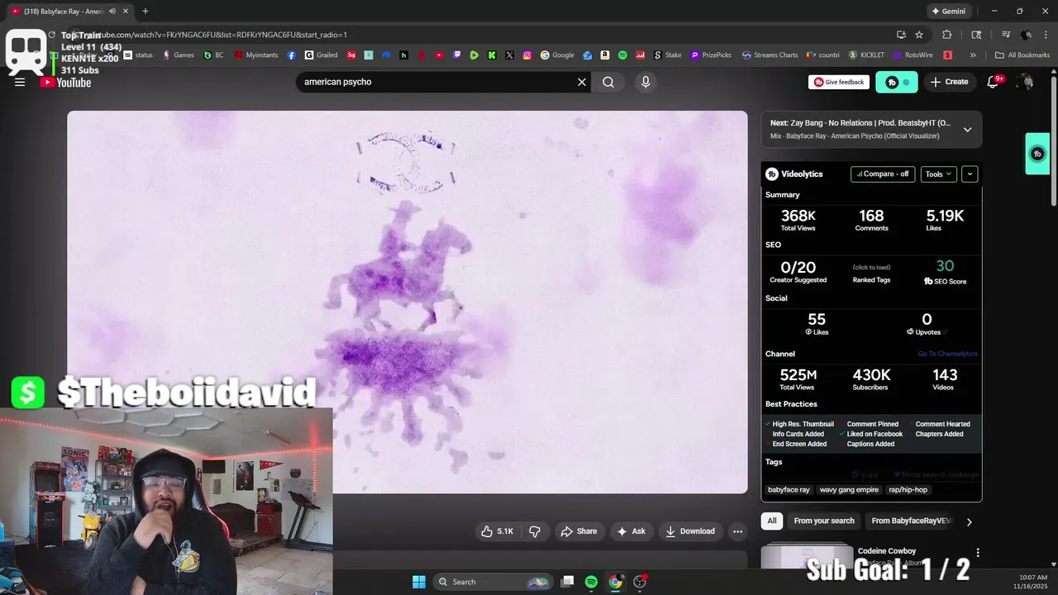Open a new browser tab
This screenshot has width=1058, height=595.
point(145,11)
